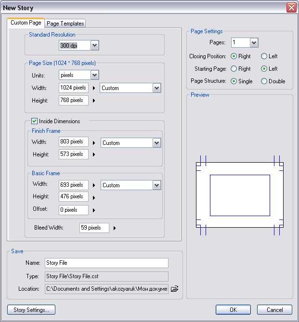The height and width of the screenshot is (322, 299).
Task: Select Right for Starting Page
Action: tap(234, 69)
